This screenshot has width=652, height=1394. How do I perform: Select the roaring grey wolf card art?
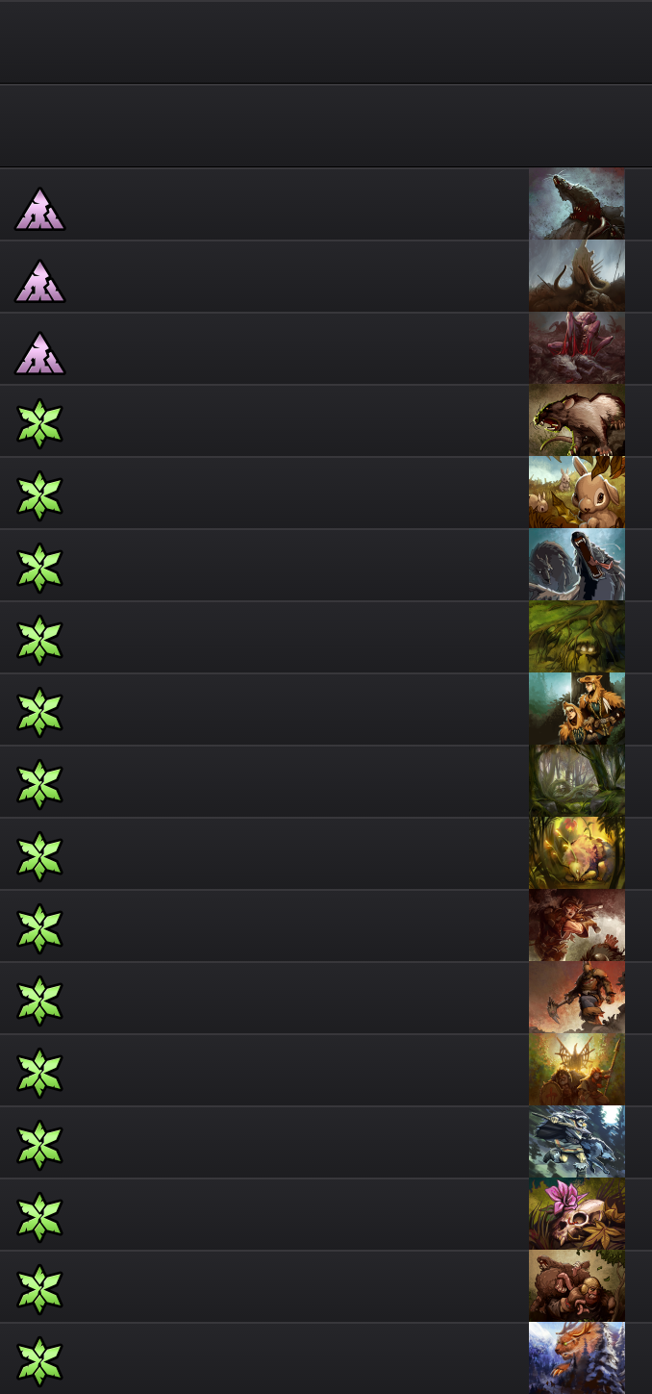577,565
